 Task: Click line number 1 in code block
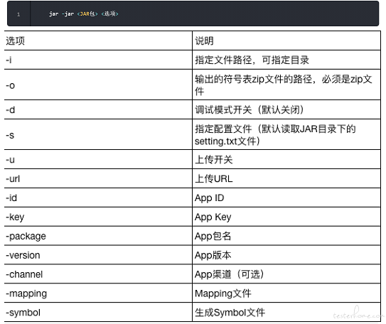pos(18,14)
